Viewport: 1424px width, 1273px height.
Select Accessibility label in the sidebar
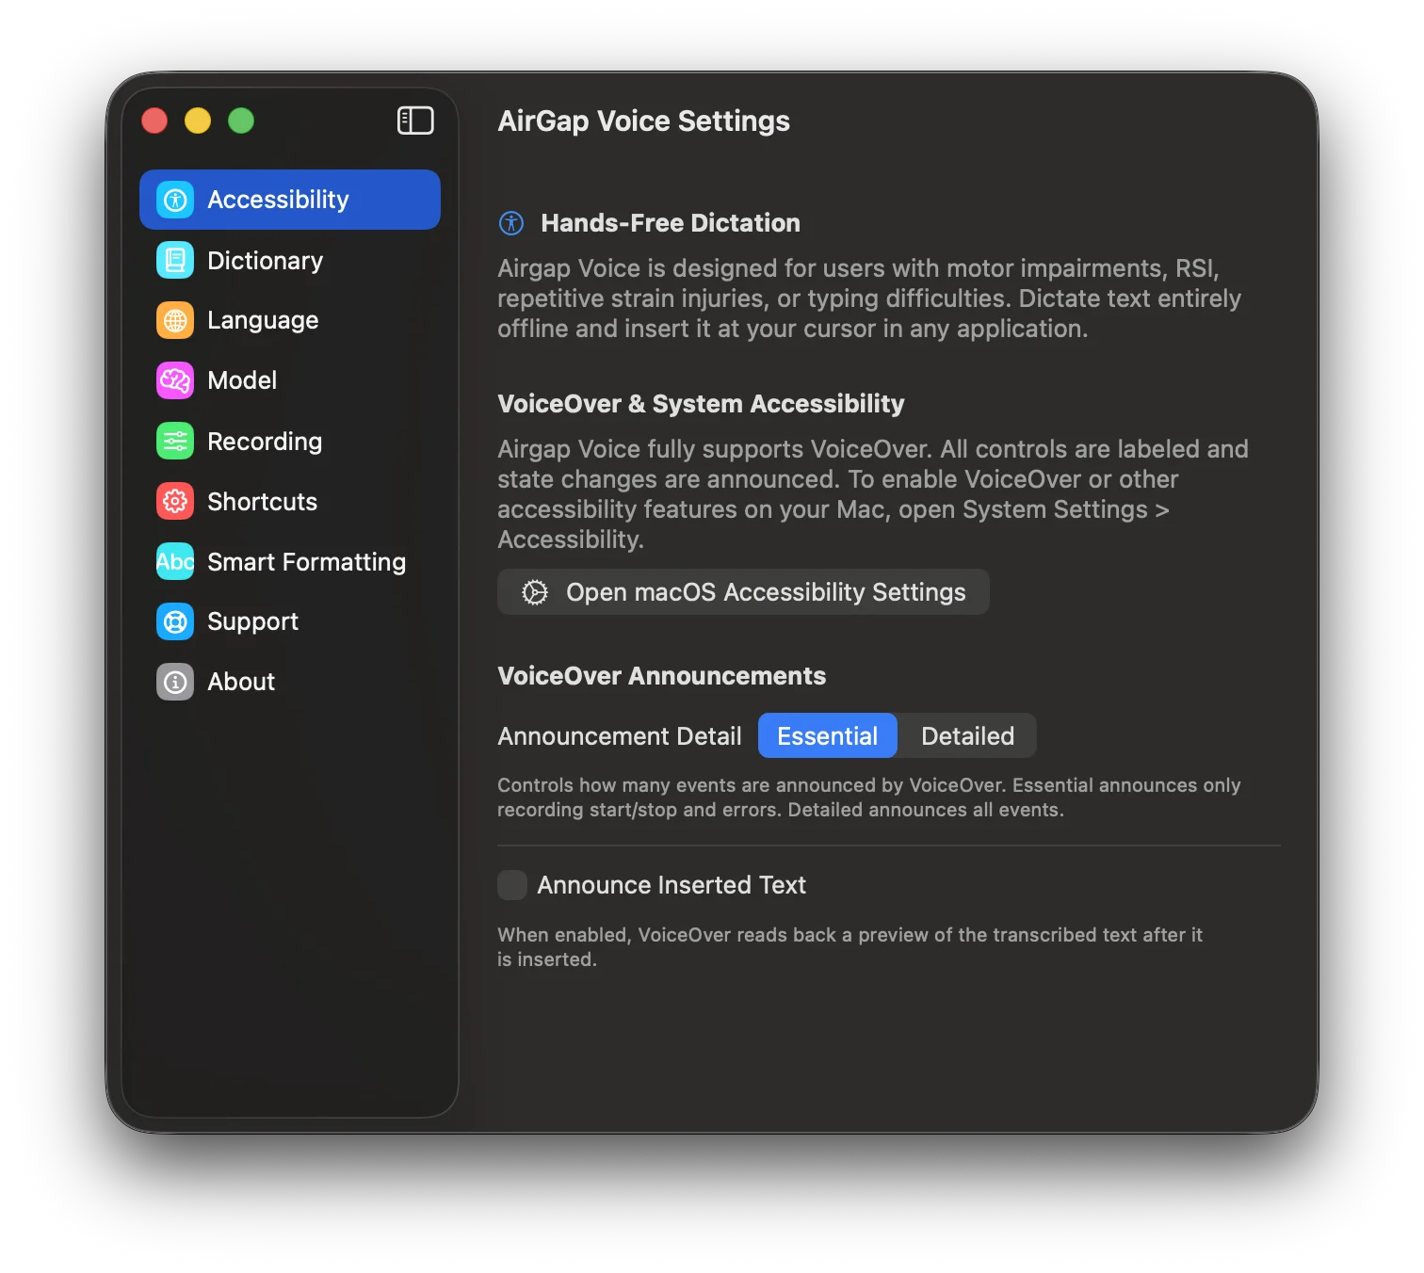pos(278,200)
